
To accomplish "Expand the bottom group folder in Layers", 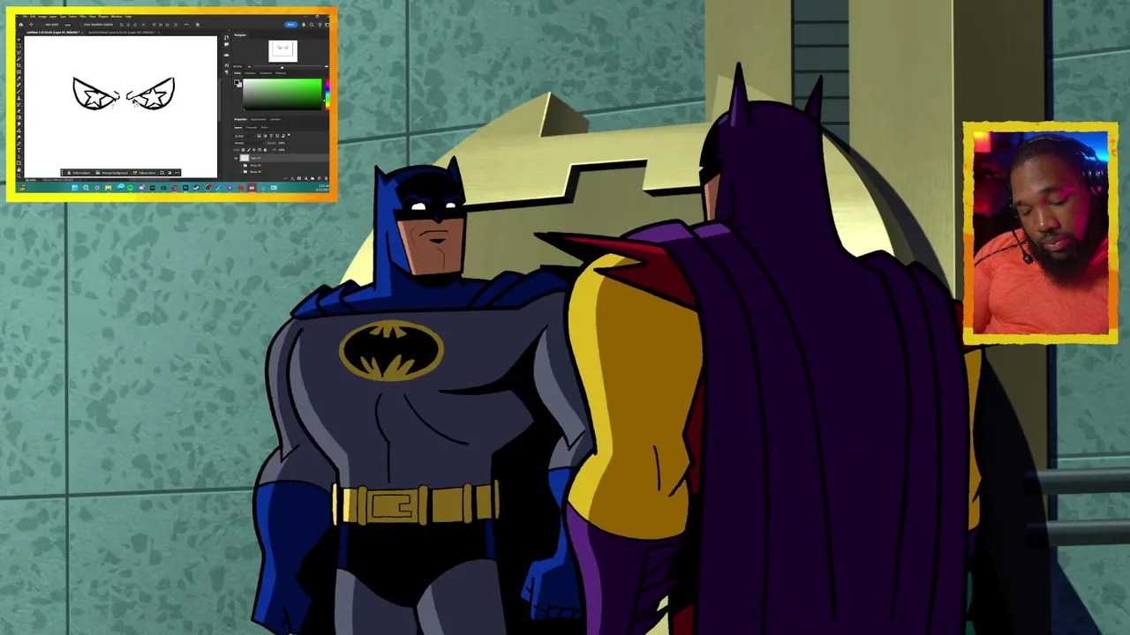I will (x=242, y=172).
